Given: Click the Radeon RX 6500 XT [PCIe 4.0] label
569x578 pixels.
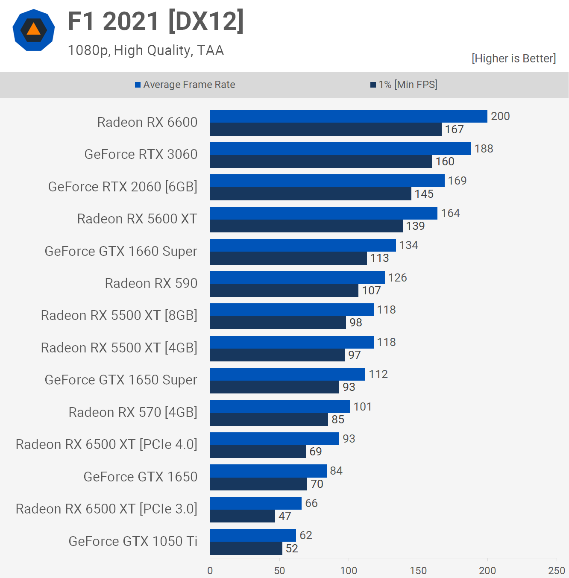Looking at the screenshot, I should pos(106,444).
